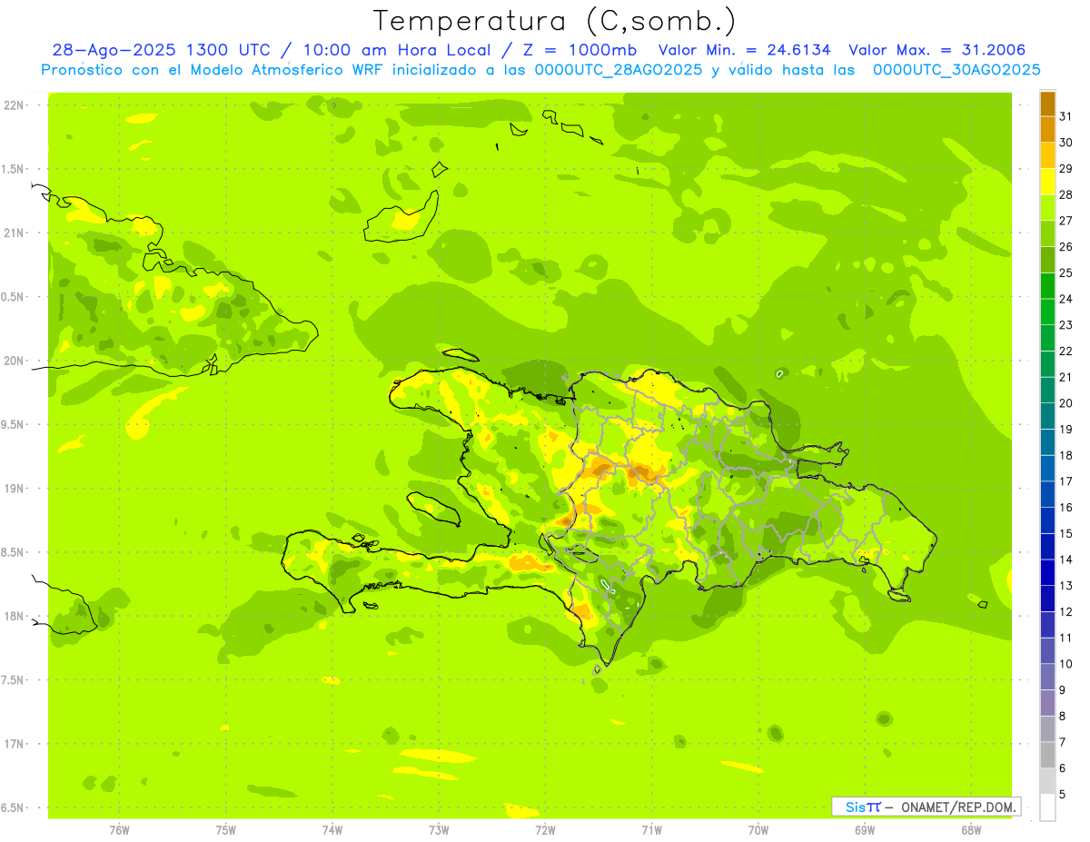The width and height of the screenshot is (1090, 842).
Task: Select the "Valor Min. = 24.6134" text
Action: [745, 50]
